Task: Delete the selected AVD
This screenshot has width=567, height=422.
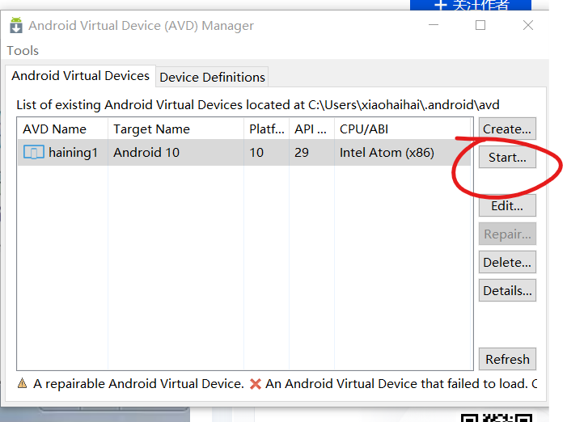Action: [507, 262]
